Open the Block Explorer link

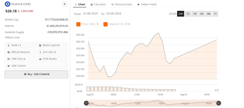(x=52, y=45)
